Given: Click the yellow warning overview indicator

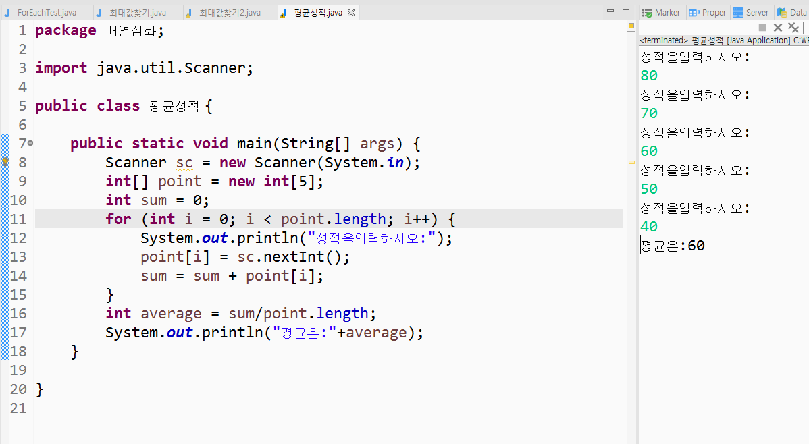Looking at the screenshot, I should pyautogui.click(x=631, y=26).
